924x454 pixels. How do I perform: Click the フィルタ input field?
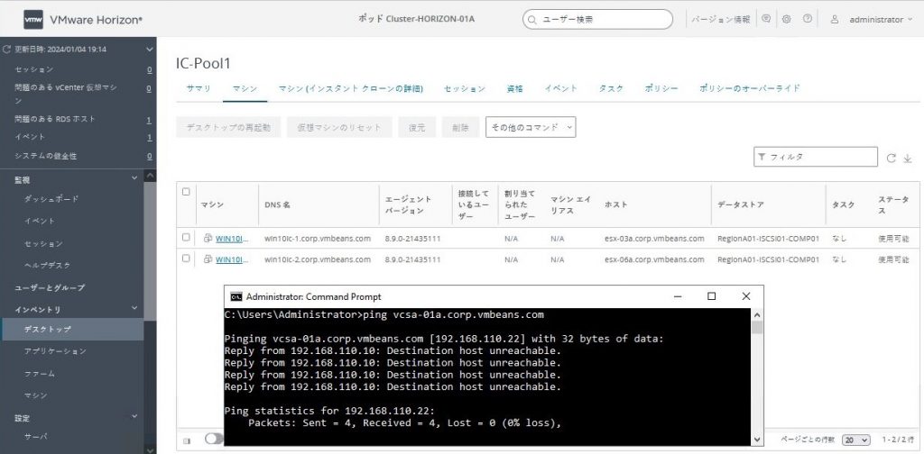click(x=816, y=157)
